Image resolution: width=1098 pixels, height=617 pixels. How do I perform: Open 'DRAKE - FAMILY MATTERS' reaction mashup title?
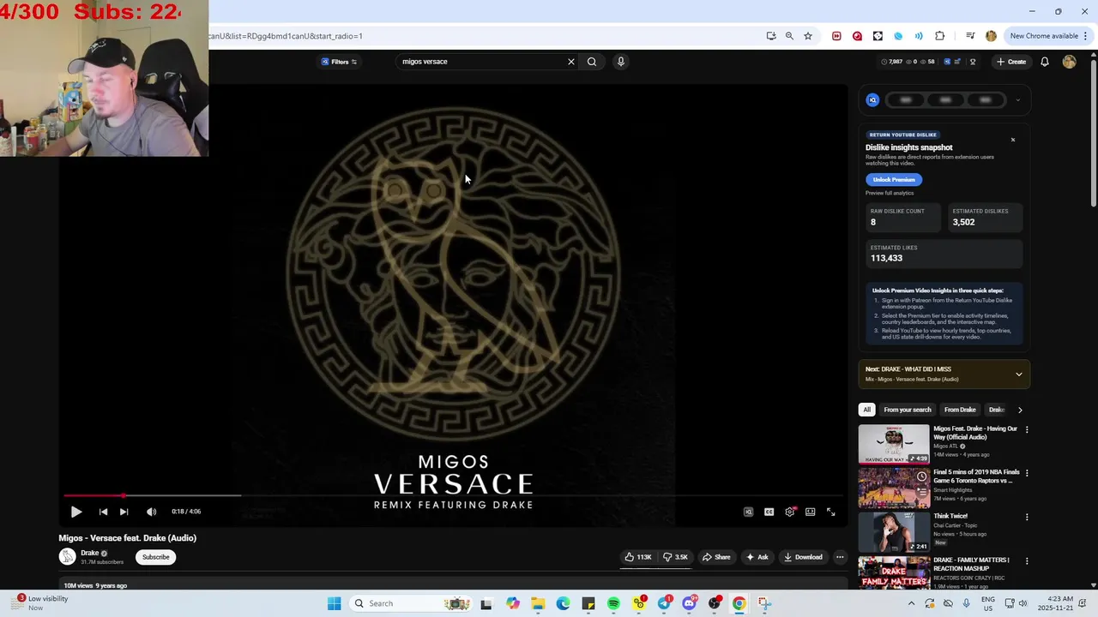pyautogui.click(x=971, y=564)
